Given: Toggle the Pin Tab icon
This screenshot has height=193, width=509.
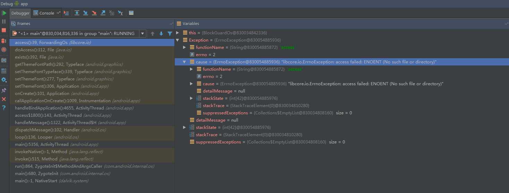Looking at the screenshot, I should (4, 90).
